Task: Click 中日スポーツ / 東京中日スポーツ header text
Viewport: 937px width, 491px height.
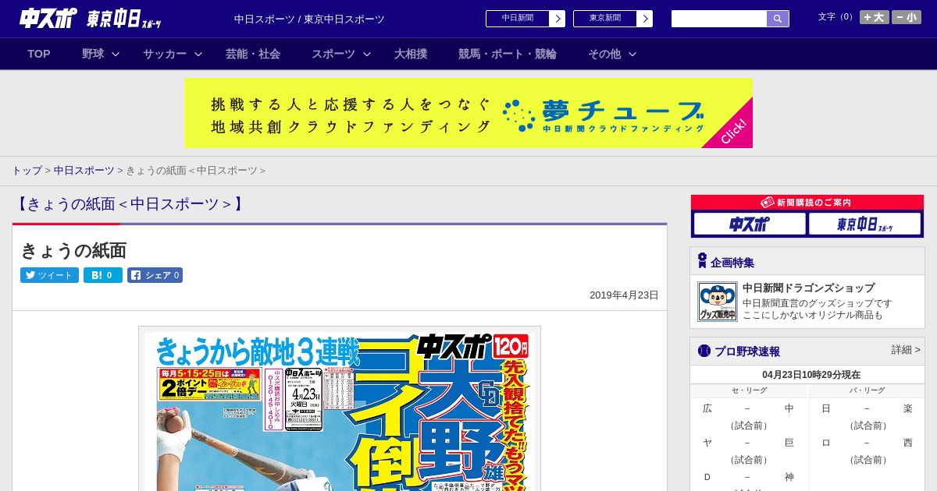Action: [309, 19]
